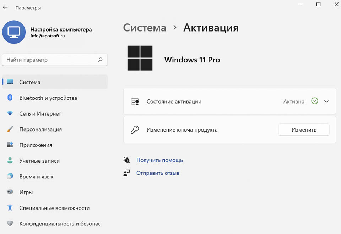
Task: Click the green Активно status checkmark
Action: pyautogui.click(x=314, y=101)
